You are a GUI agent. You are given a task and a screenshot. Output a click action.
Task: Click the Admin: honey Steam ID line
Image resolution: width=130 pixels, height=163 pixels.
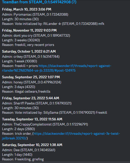tap(32, 82)
